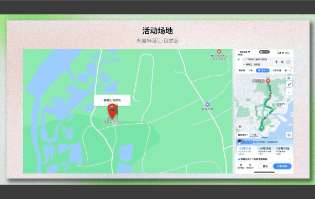
Task: Tap the white outlined button beside 开始导航
Action: (x=265, y=166)
